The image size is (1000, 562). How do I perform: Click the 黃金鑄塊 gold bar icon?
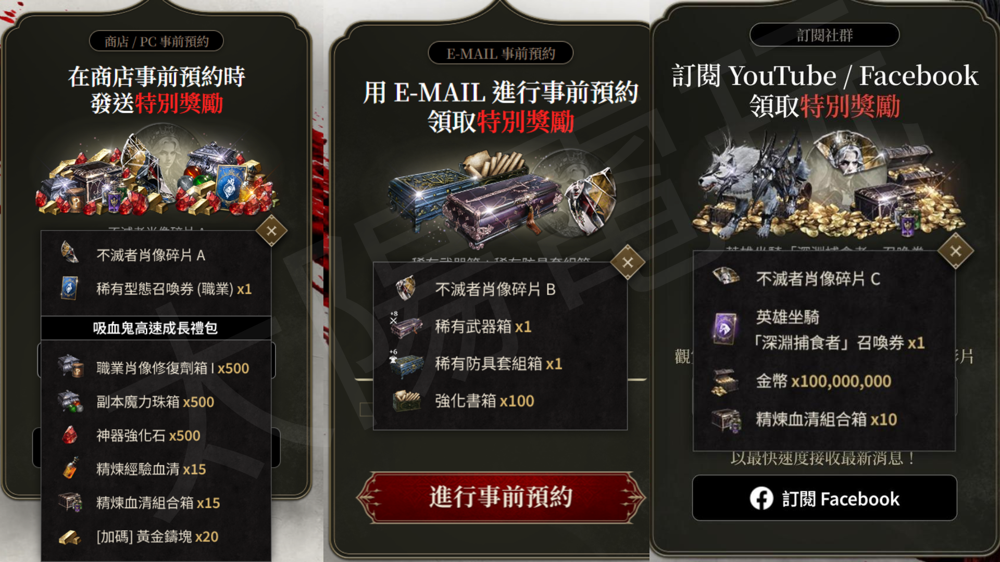coord(70,537)
